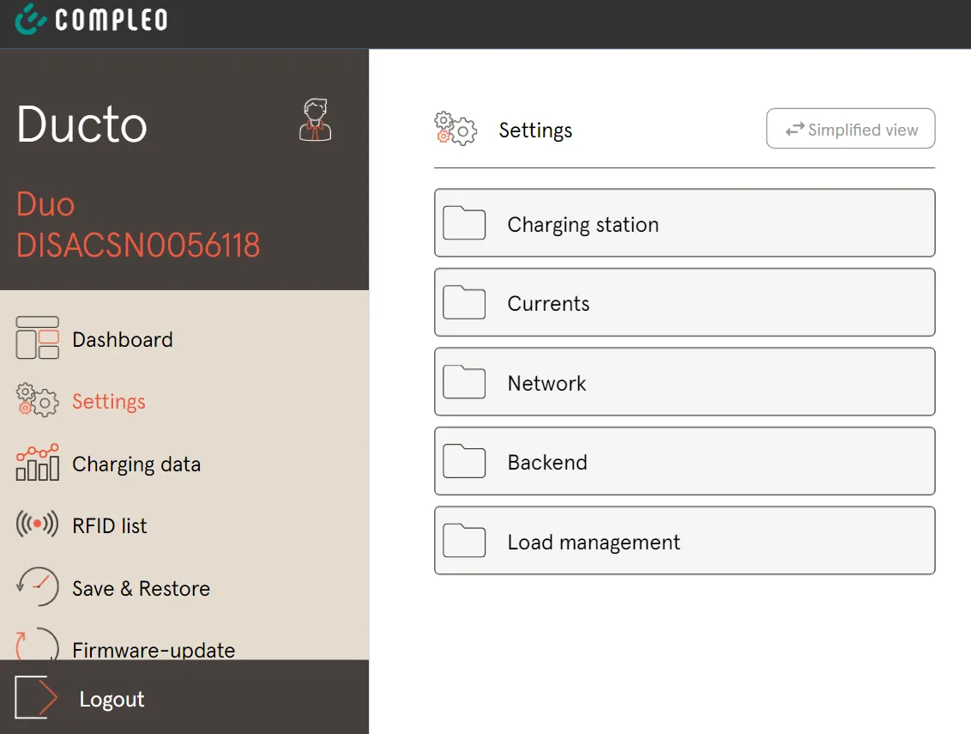
Task: Click the Duo model name text
Action: 45,204
